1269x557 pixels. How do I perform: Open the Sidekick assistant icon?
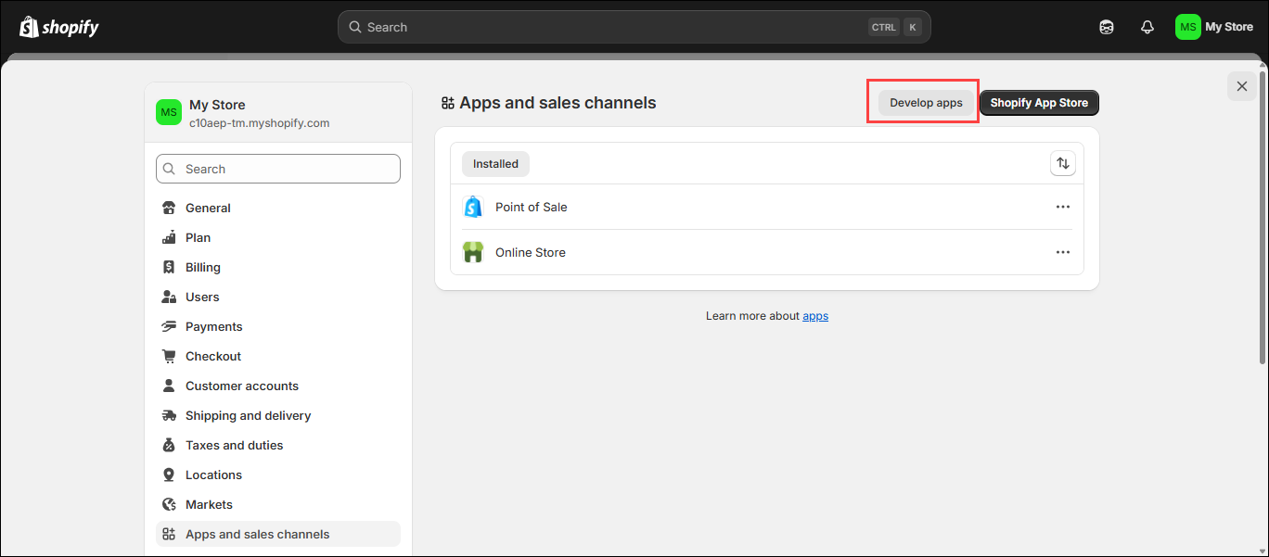1106,27
